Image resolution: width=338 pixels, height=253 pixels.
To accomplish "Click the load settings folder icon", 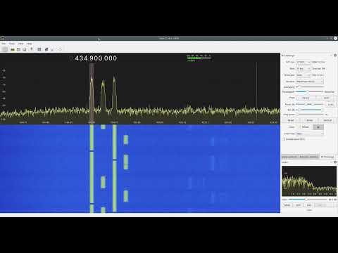I will click(x=18, y=49).
